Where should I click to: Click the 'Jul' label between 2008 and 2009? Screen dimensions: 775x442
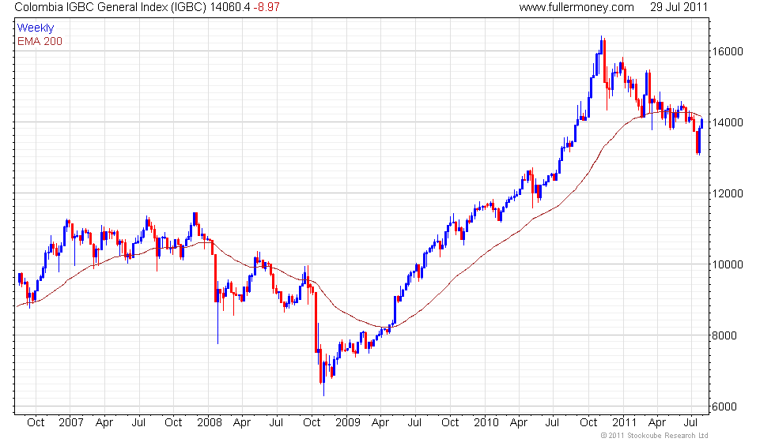276,422
